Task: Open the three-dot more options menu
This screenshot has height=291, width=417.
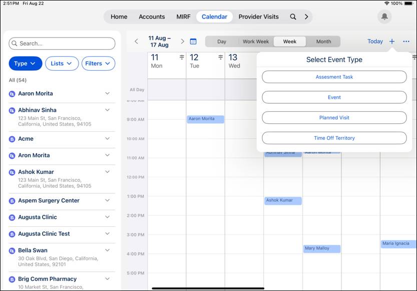Action: pos(406,41)
